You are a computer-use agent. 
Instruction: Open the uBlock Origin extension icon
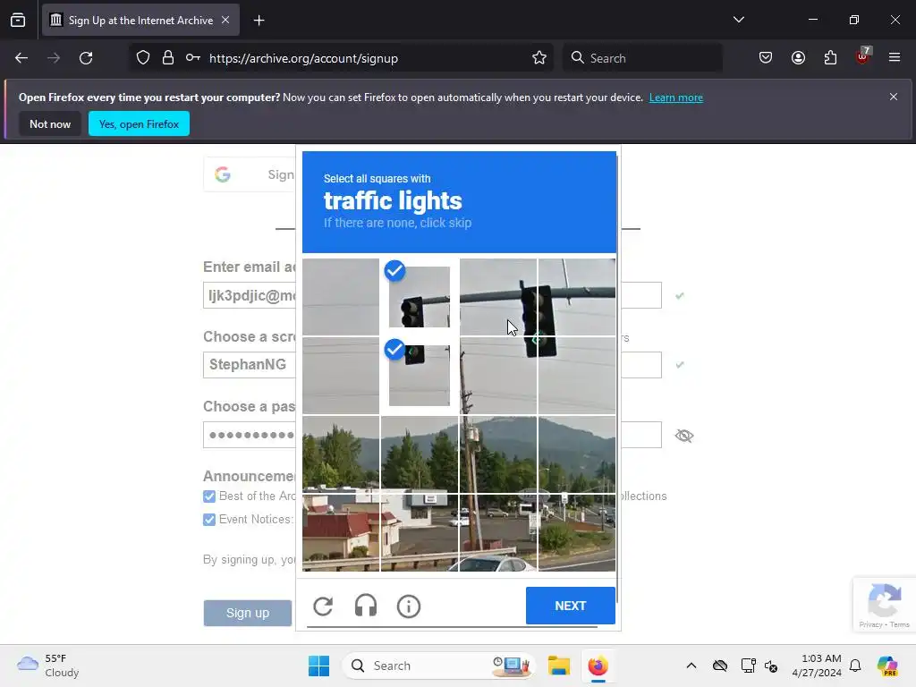click(862, 56)
